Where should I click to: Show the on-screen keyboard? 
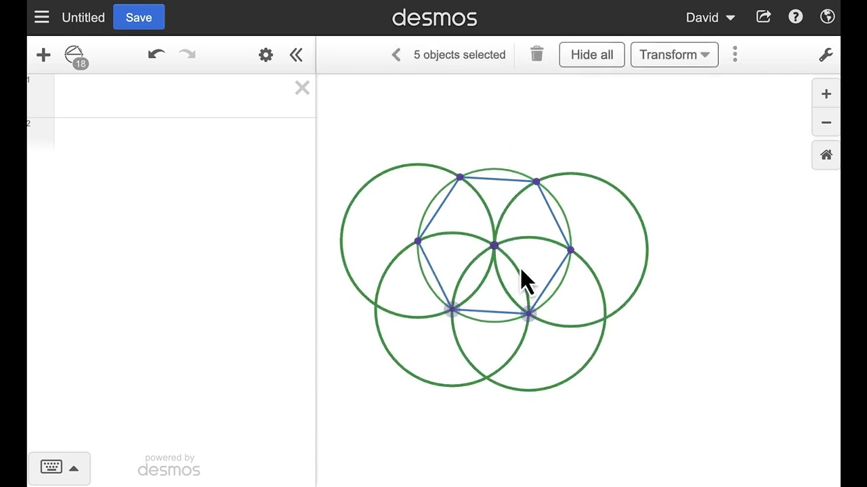51,467
